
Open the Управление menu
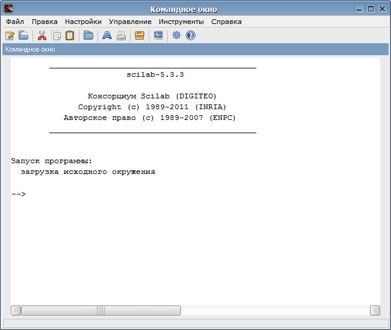click(130, 22)
